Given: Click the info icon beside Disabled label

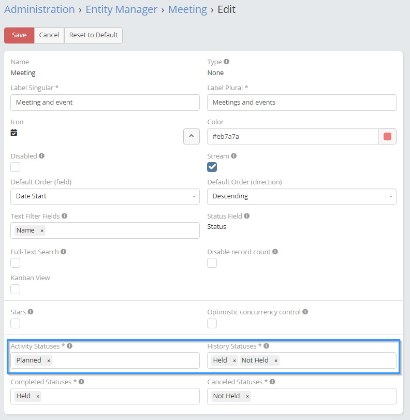Looking at the screenshot, I should 42,156.
